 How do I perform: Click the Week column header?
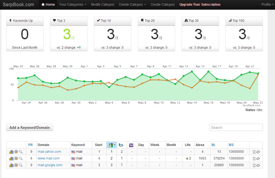(x=155, y=145)
